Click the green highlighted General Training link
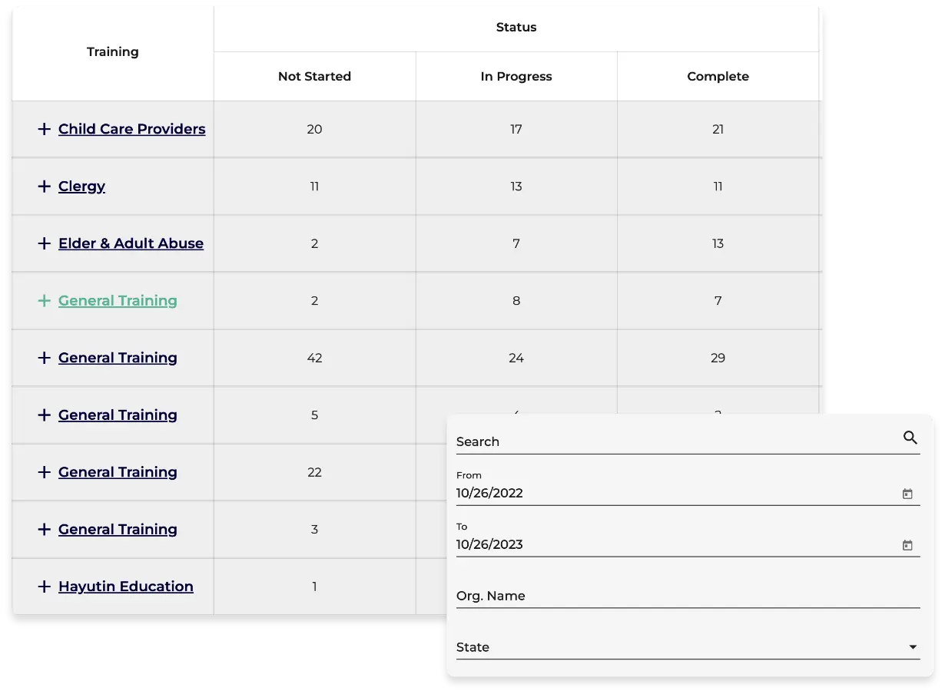 [118, 301]
